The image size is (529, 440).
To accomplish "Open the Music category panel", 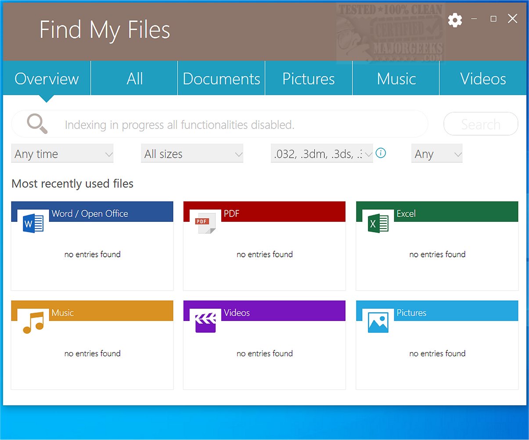I will 92,345.
